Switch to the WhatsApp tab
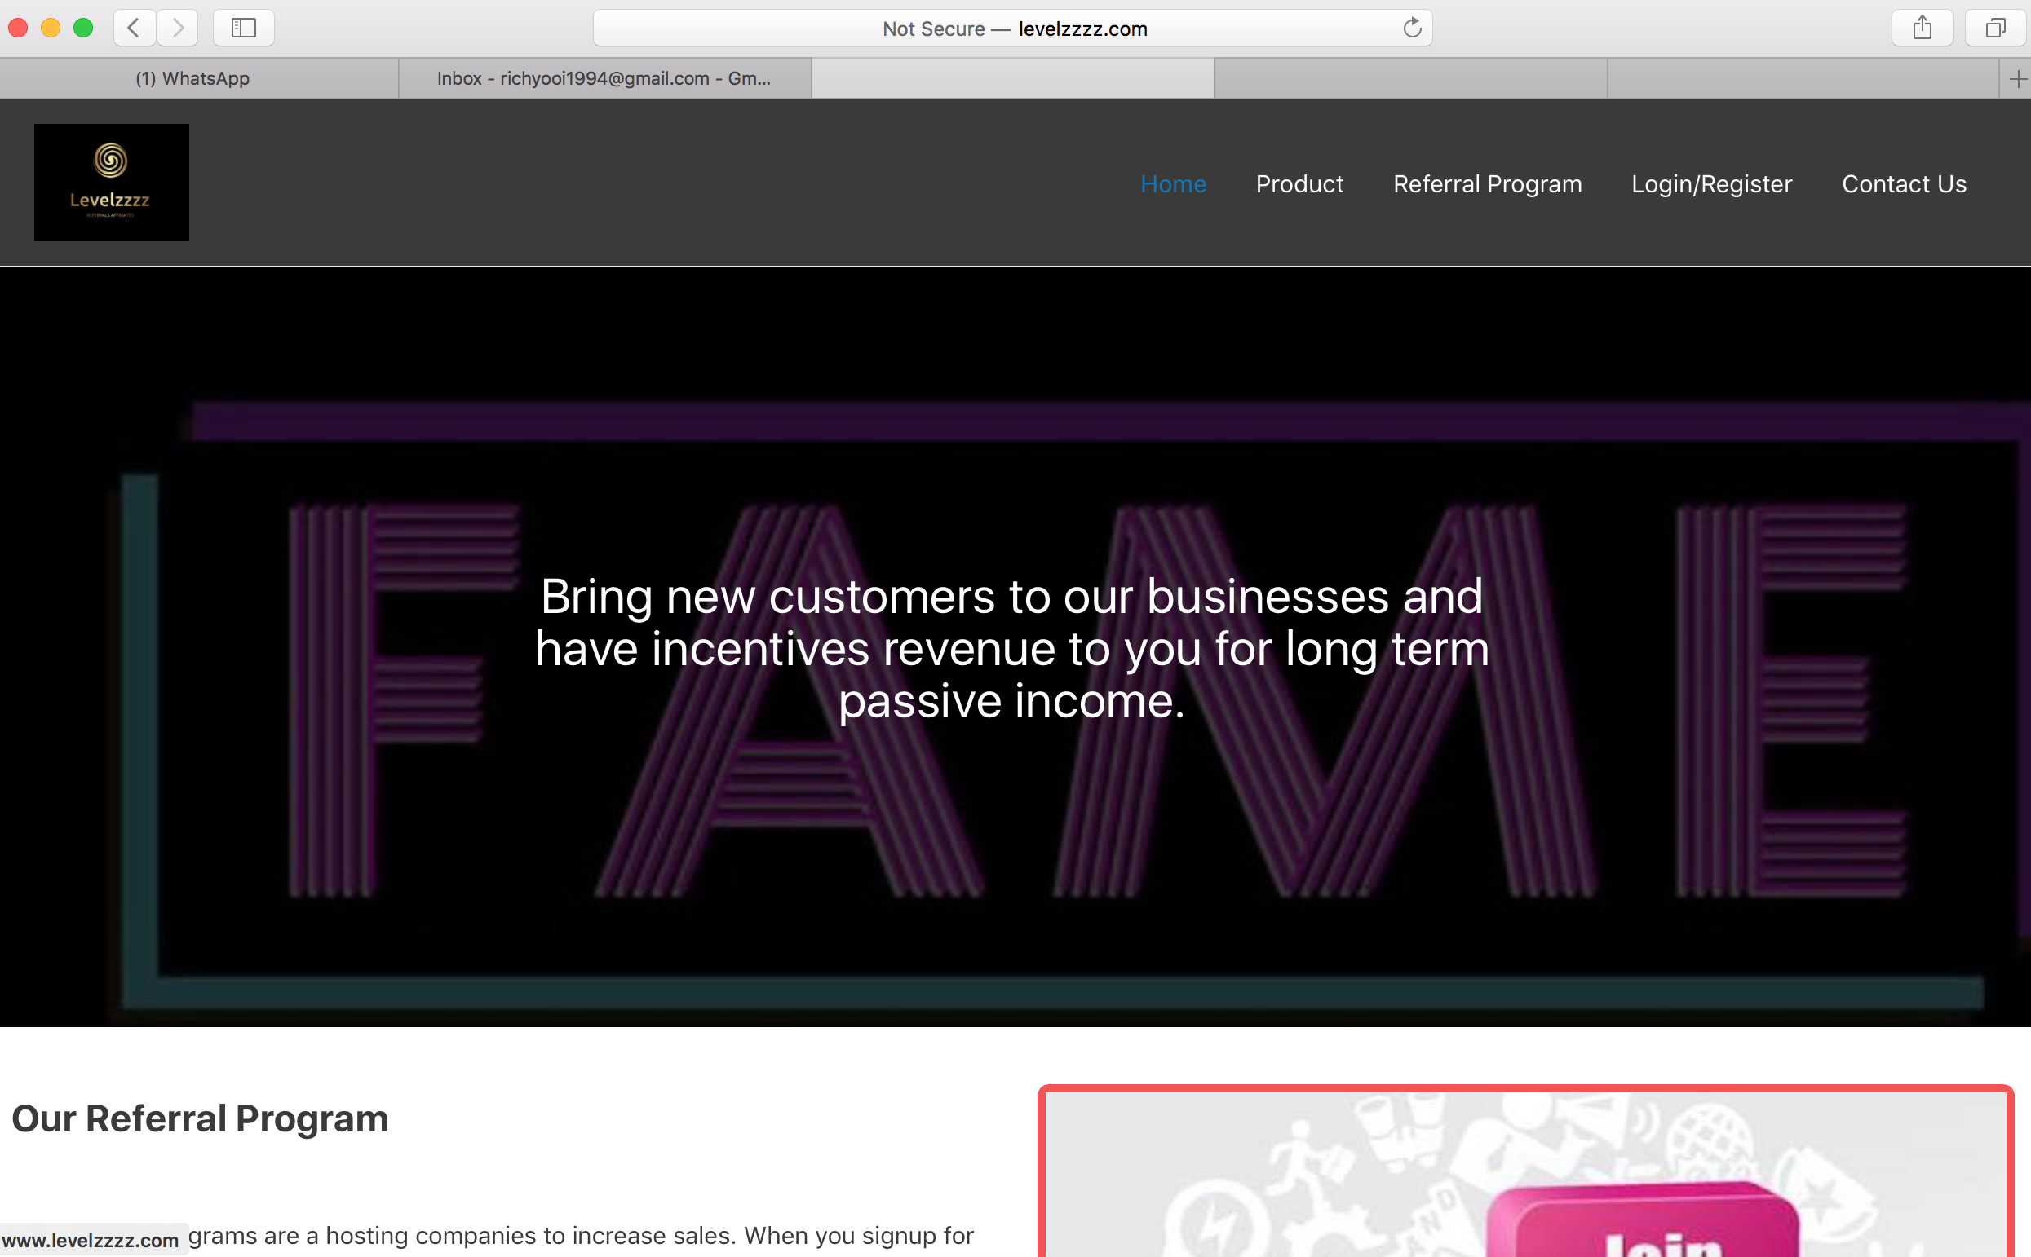Viewport: 2031px width, 1257px height. click(193, 78)
